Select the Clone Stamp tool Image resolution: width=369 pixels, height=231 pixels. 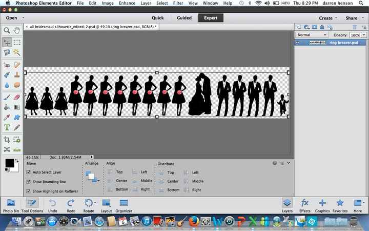pos(17,75)
